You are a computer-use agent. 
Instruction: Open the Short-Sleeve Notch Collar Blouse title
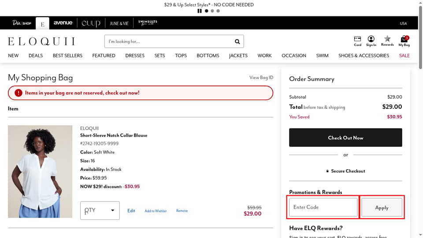(x=114, y=135)
